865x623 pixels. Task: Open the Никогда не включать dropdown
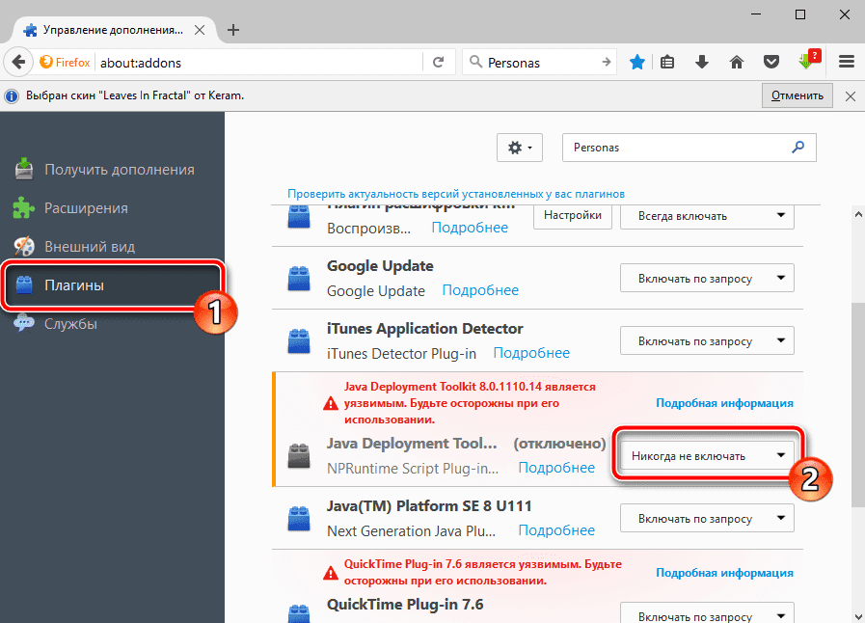point(707,456)
